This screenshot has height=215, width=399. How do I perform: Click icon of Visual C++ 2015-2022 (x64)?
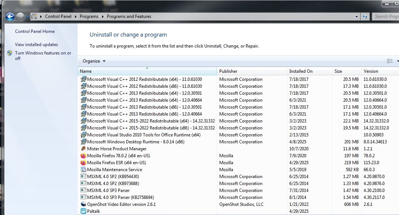(83, 121)
